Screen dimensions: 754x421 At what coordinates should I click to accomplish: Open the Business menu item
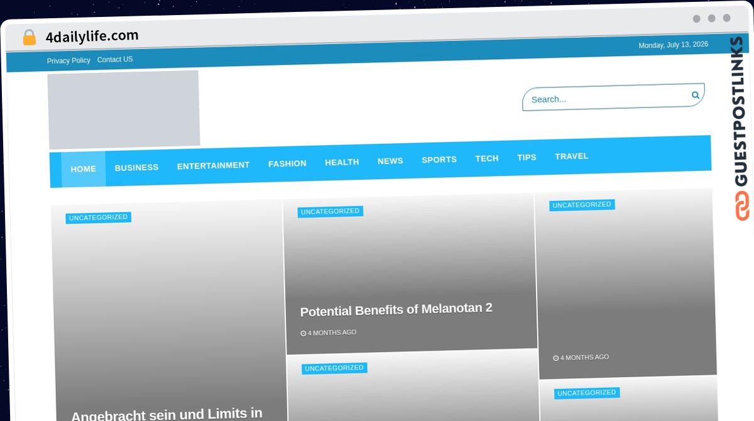tap(136, 168)
